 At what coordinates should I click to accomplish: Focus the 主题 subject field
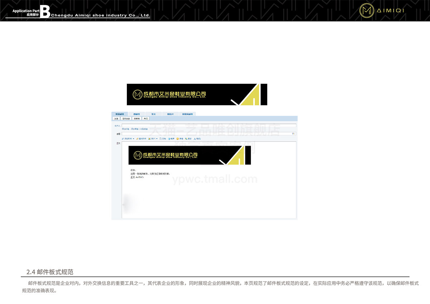click(209, 134)
